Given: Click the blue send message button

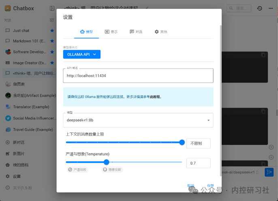Looking at the screenshot, I should (269, 172).
